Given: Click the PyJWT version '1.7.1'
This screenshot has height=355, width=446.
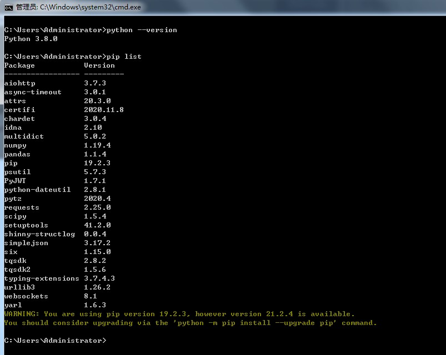Looking at the screenshot, I should tap(95, 181).
